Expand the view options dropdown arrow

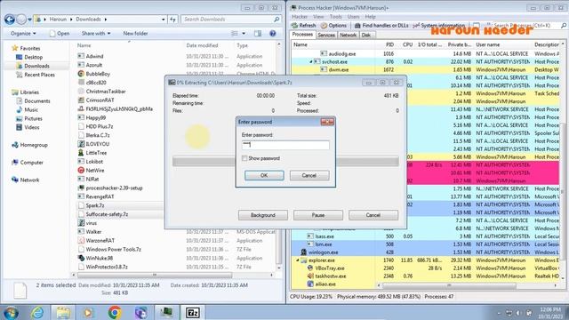(x=244, y=34)
